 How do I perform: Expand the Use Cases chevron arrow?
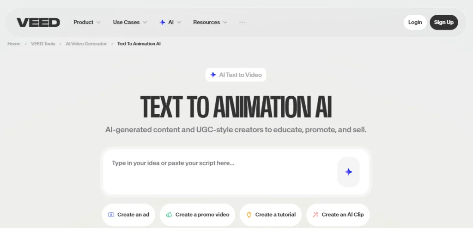tap(145, 22)
